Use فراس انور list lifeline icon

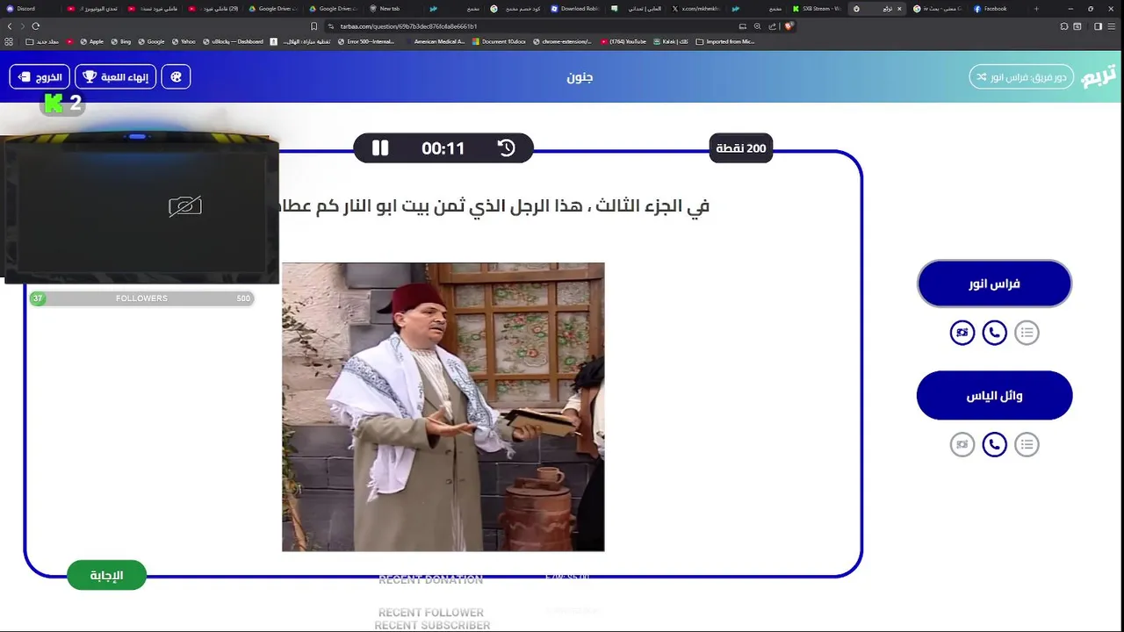tap(1027, 333)
